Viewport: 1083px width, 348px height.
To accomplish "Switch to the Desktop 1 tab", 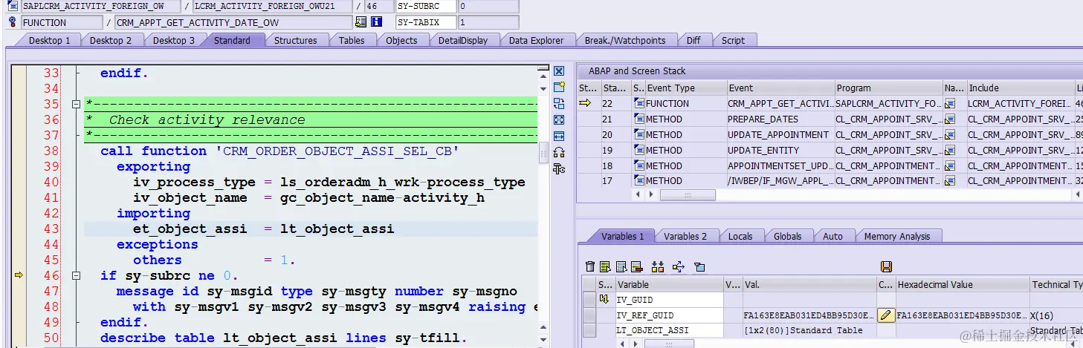I will (x=49, y=40).
